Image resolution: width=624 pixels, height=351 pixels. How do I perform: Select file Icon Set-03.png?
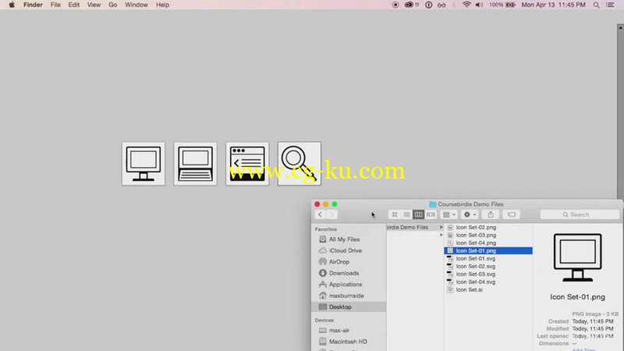pyautogui.click(x=476, y=236)
